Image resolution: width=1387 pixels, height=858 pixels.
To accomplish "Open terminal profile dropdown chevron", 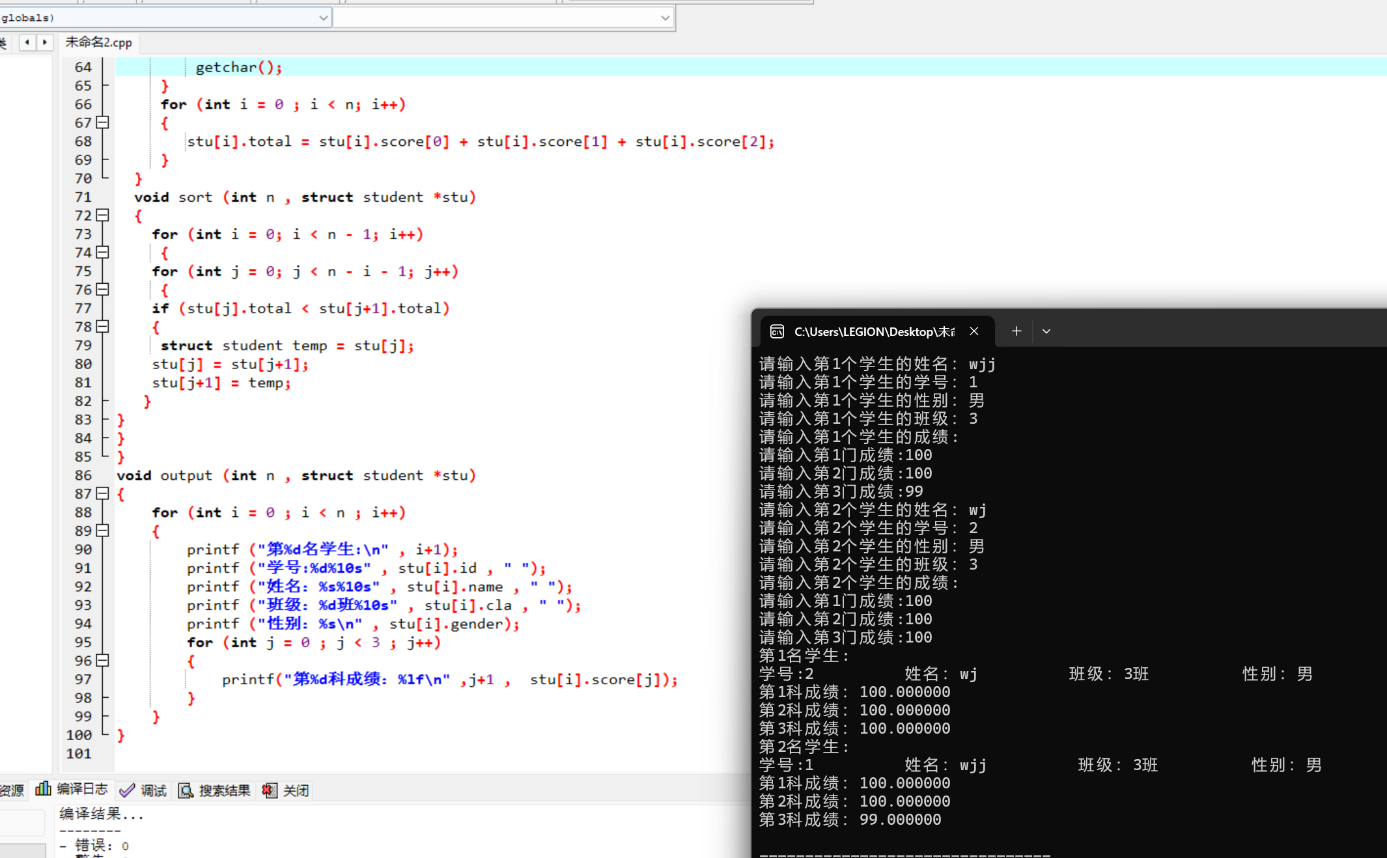I will pyautogui.click(x=1046, y=331).
